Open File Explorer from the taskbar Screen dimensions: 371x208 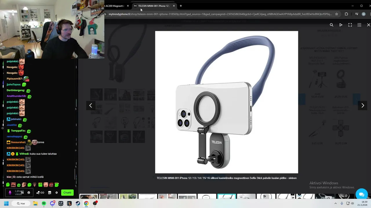tap(35, 203)
